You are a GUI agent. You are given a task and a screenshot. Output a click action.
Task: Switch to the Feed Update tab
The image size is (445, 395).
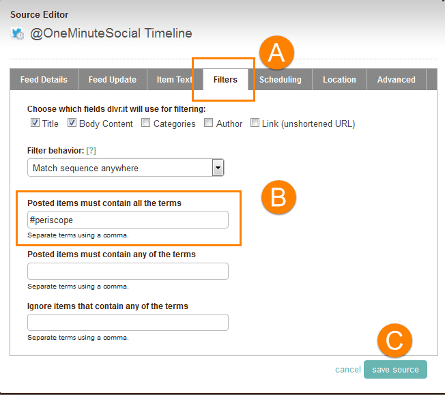point(113,79)
